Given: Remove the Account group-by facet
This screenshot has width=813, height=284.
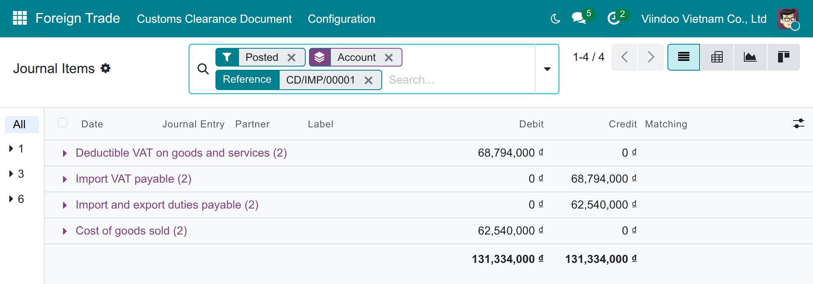Looking at the screenshot, I should pos(389,58).
